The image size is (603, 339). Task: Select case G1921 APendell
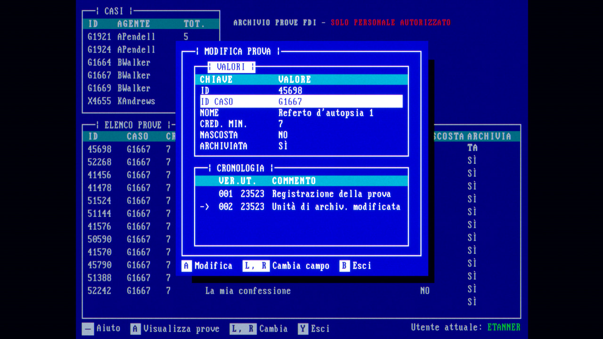151,37
